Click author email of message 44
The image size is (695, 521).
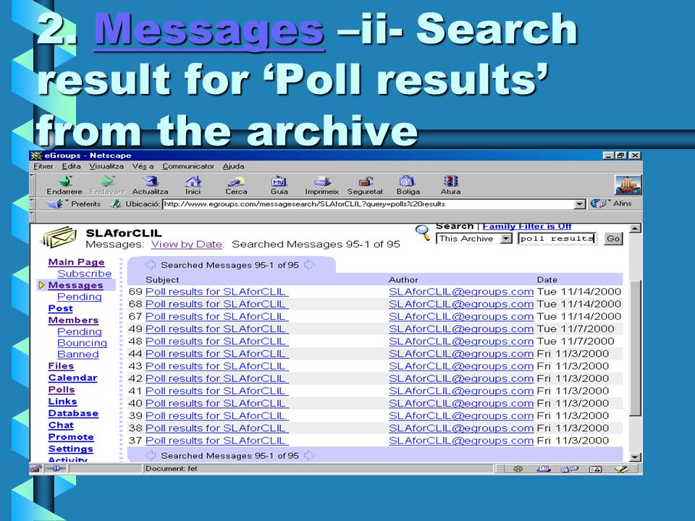click(x=461, y=354)
